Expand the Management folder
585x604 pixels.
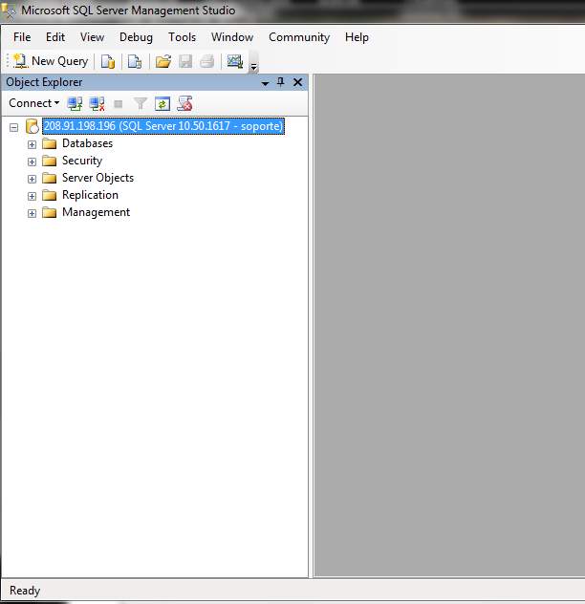pos(32,213)
